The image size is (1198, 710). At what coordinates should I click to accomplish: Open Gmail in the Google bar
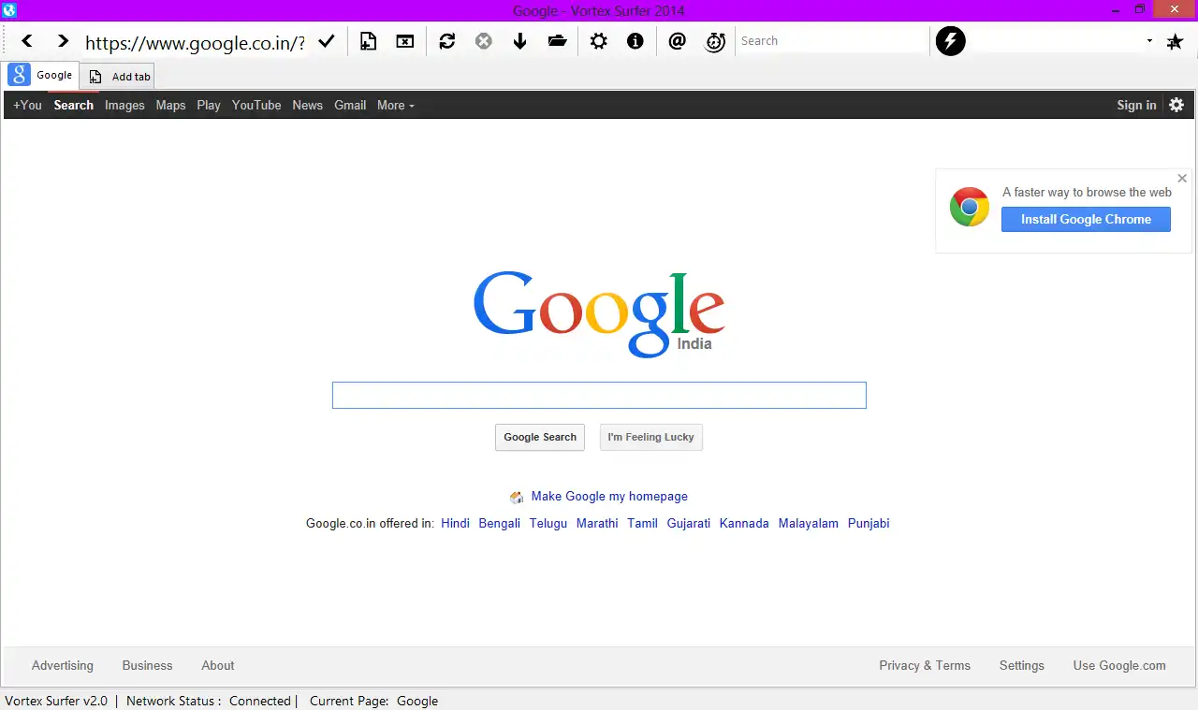[350, 105]
